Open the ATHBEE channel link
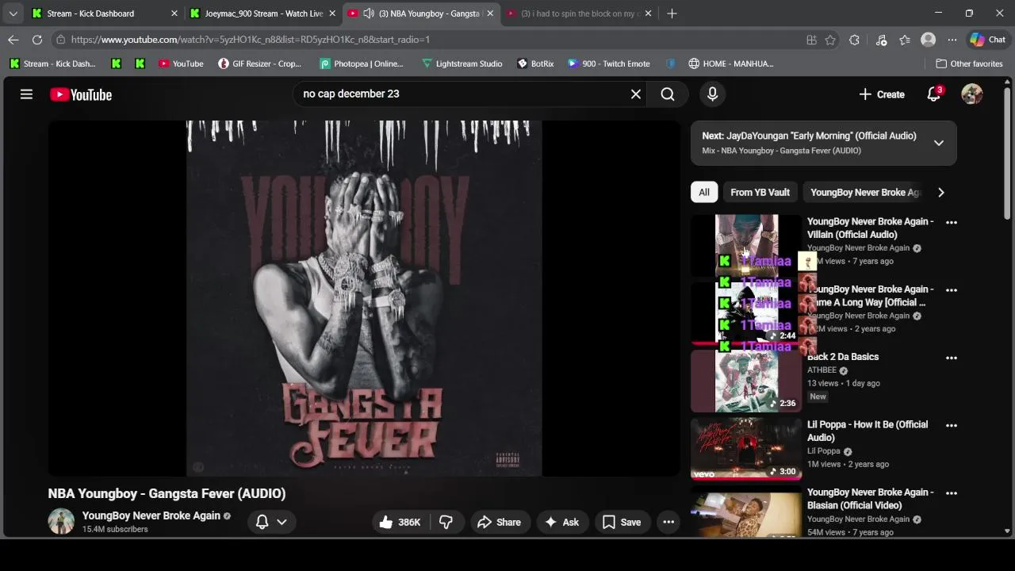The width and height of the screenshot is (1015, 571). click(822, 370)
